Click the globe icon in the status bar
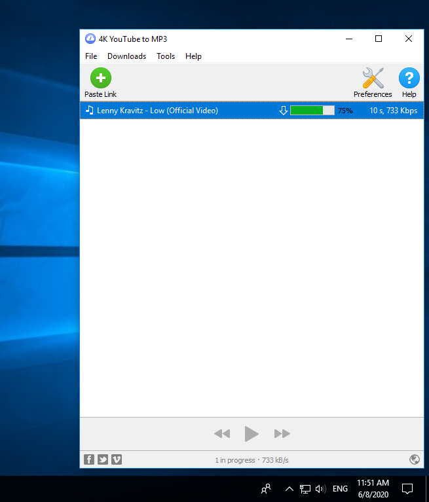Viewport: 429px width, 502px height. [x=415, y=459]
